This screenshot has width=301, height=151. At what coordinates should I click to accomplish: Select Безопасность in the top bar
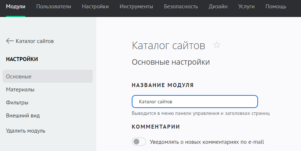(181, 7)
